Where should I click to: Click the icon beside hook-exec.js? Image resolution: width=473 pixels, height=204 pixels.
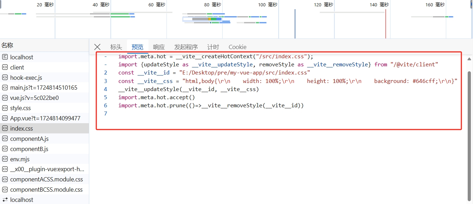click(5, 78)
